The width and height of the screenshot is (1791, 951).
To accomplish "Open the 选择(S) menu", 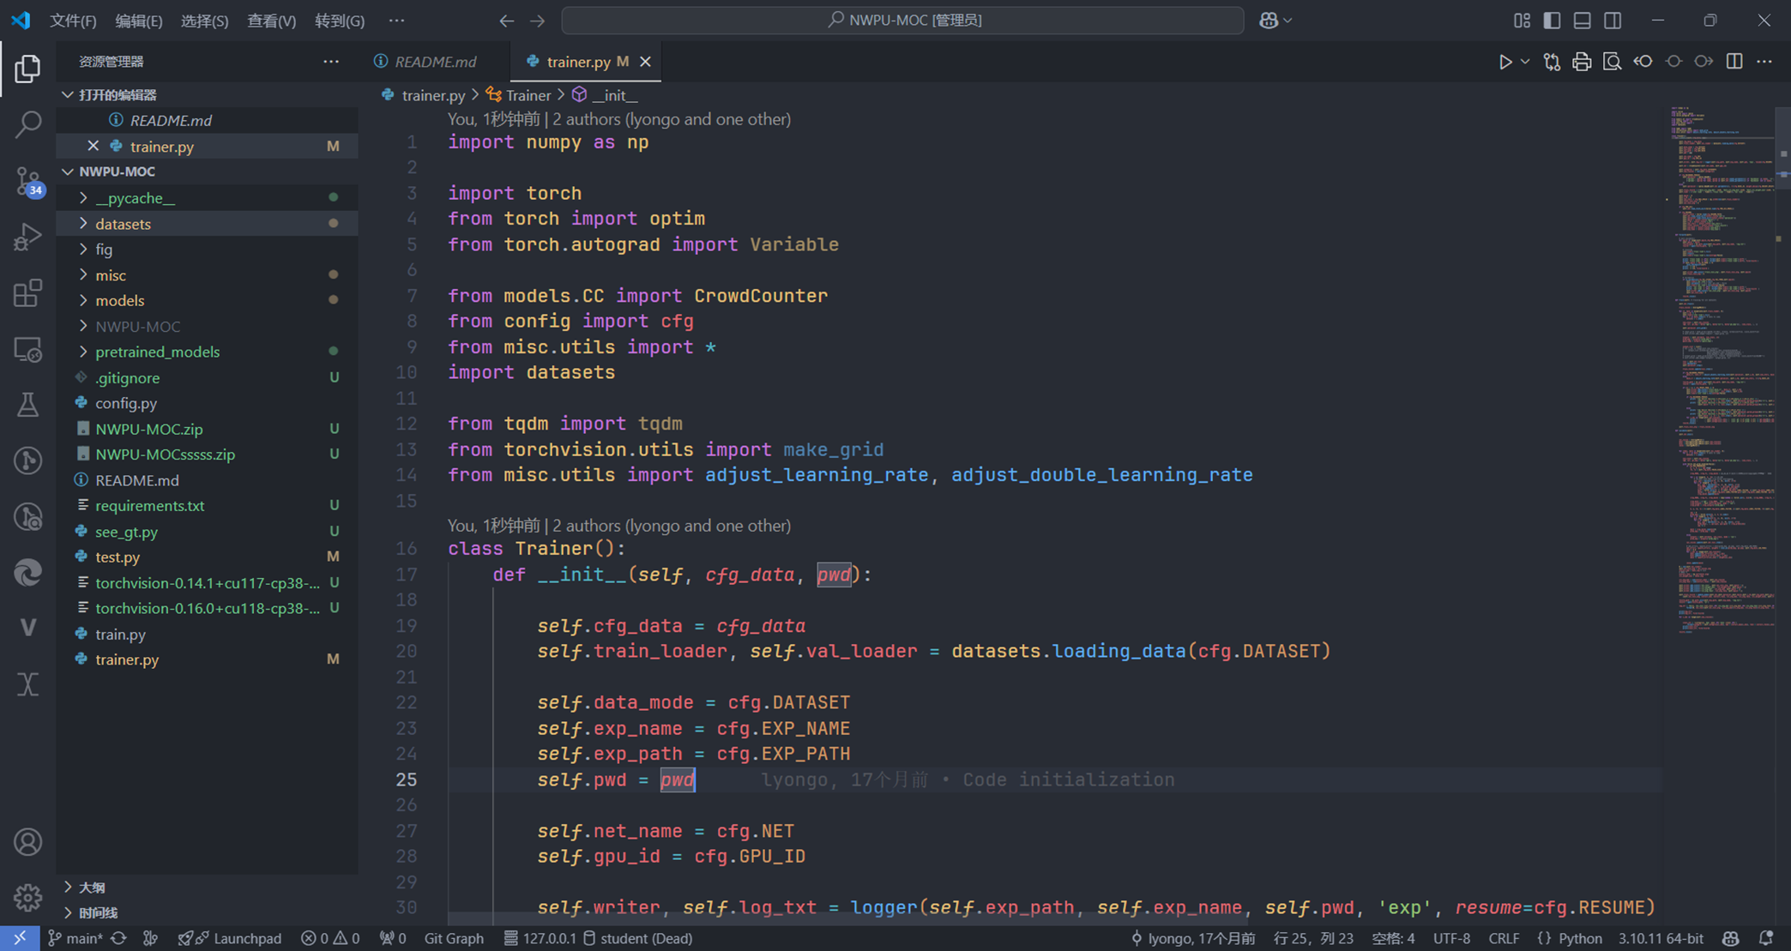I will coord(204,21).
